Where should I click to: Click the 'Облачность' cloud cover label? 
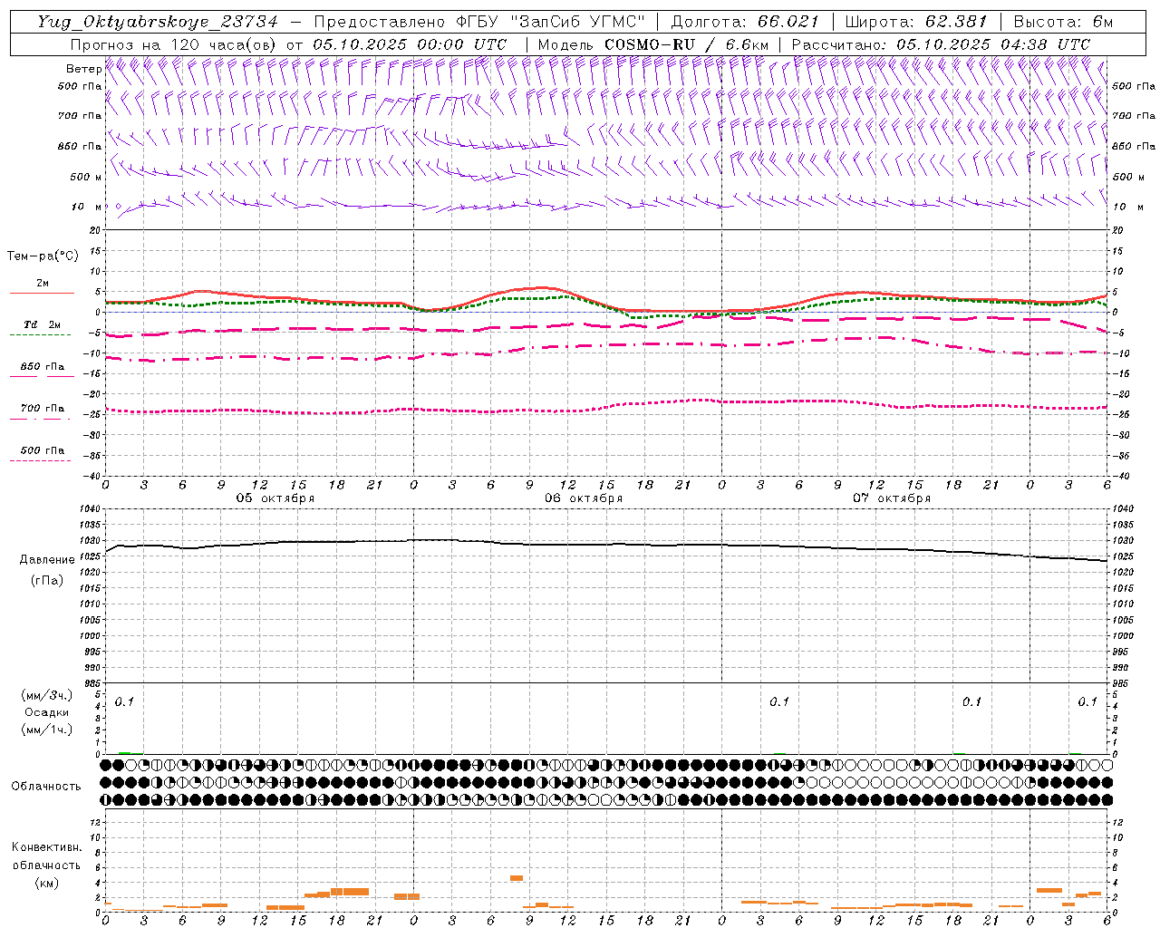coord(46,787)
